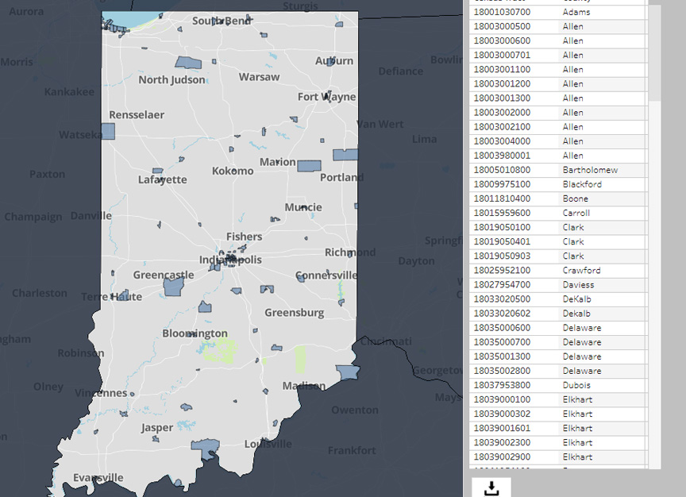This screenshot has width=686, height=497.
Task: Select tract 18005010800 in Bartholomew County
Action: pyautogui.click(x=558, y=170)
